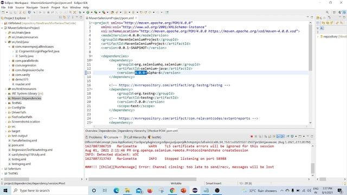Toggle the Pin Console button
Screen dimensions: 347x195
coord(287,136)
